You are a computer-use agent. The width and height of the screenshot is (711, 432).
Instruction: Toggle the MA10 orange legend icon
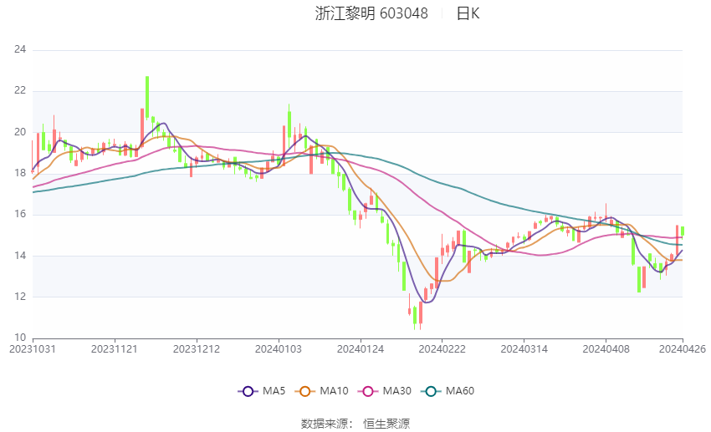(304, 391)
